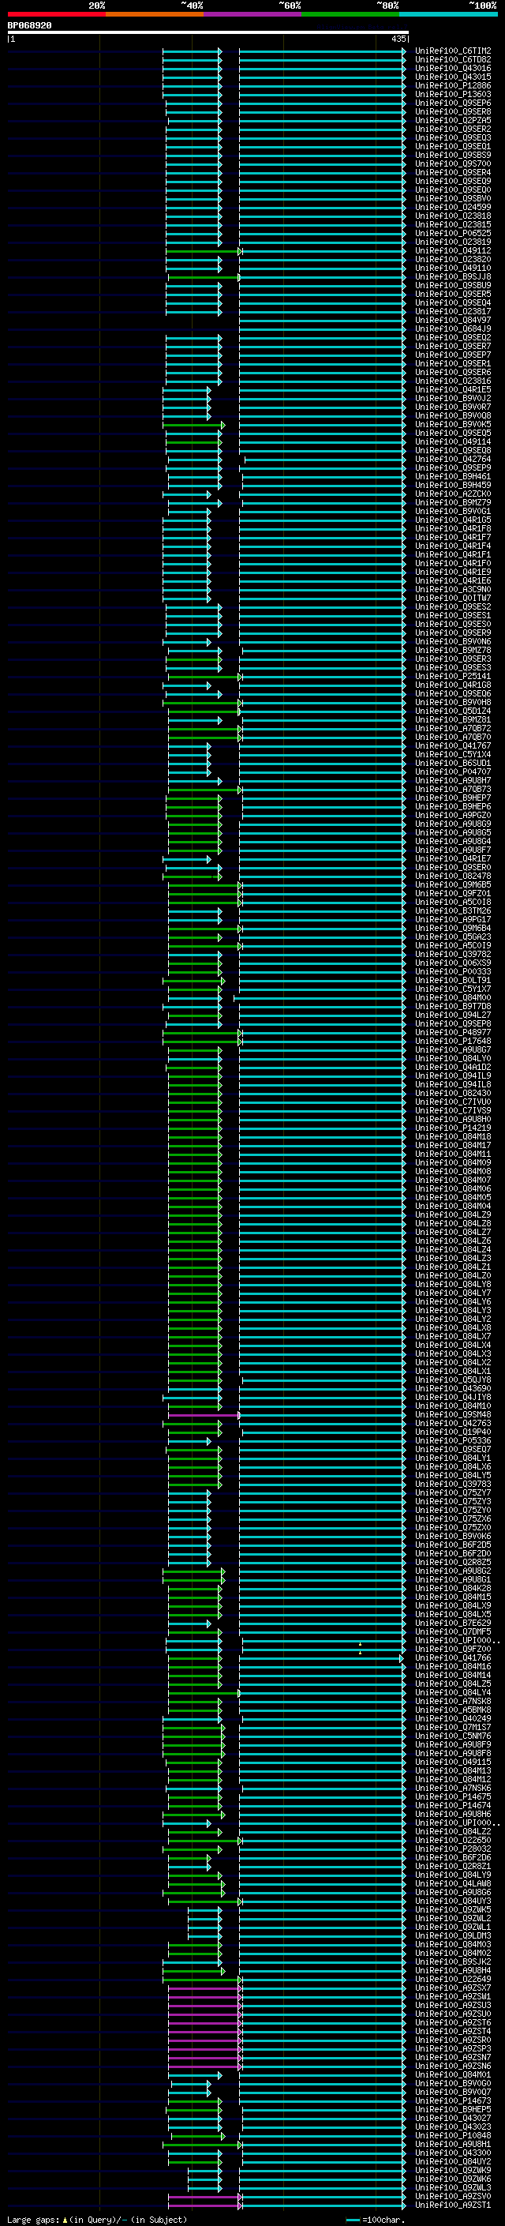
Task: Select hit label UniRef100_Q9ZWL3
Action: [x=453, y=2188]
